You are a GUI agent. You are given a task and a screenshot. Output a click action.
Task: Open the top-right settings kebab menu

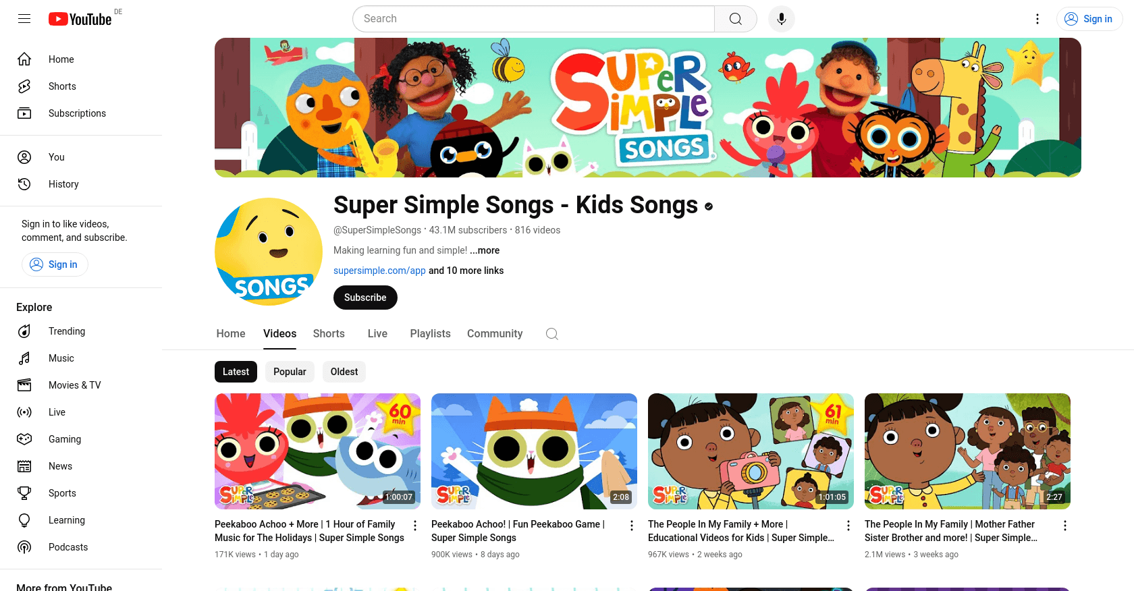(x=1037, y=19)
